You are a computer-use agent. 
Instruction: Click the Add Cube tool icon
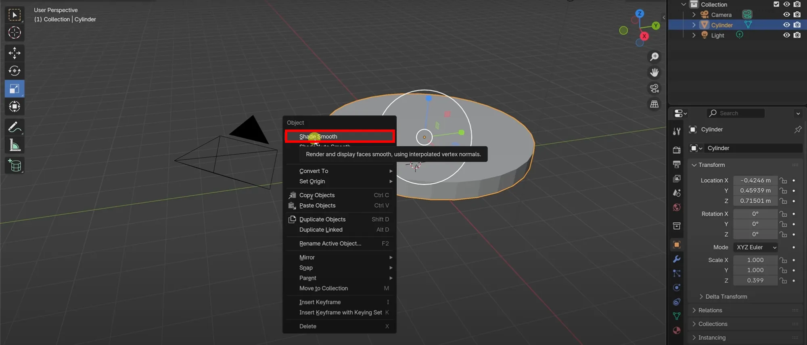pyautogui.click(x=15, y=165)
